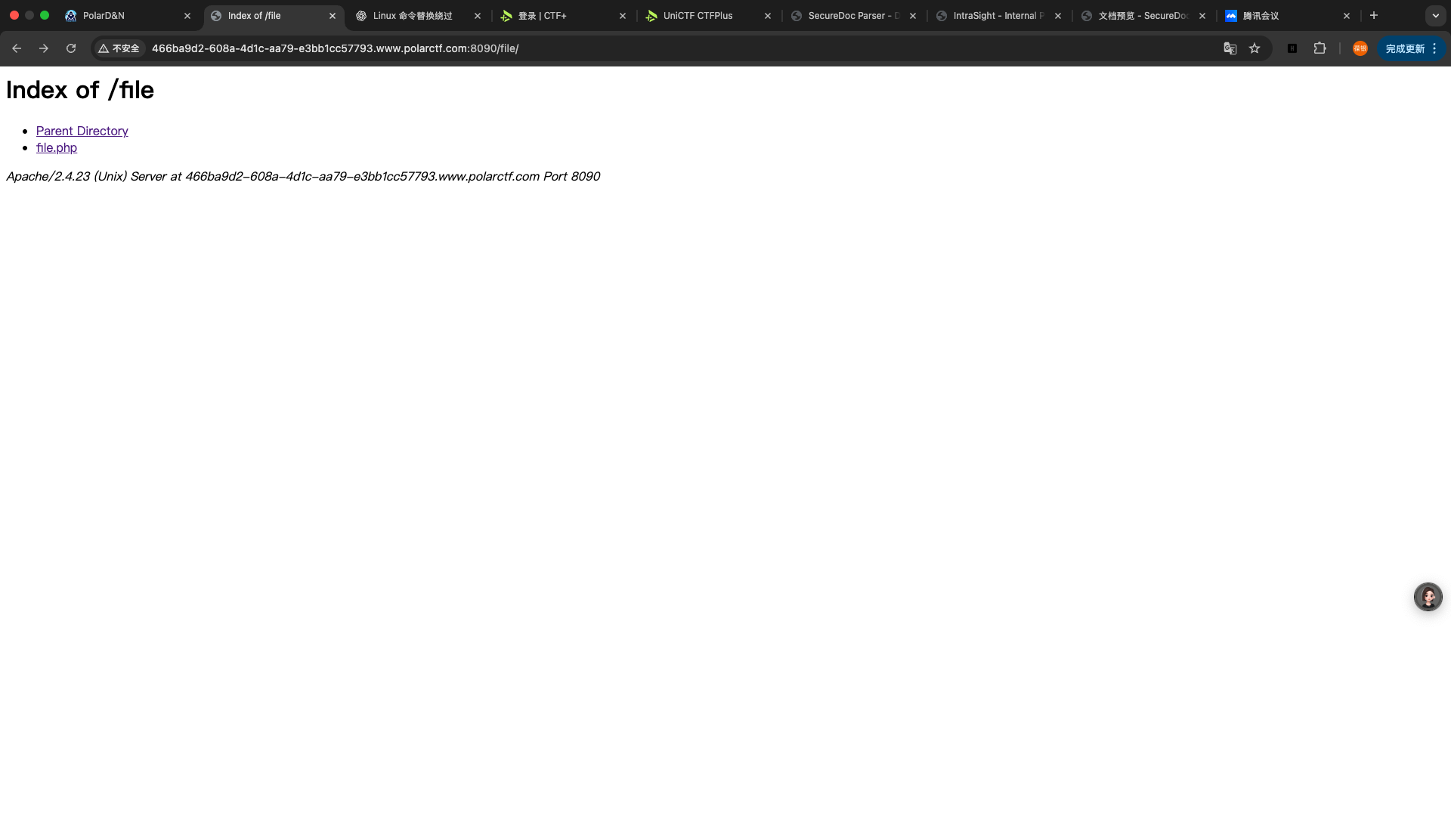This screenshot has height=816, width=1451.
Task: Close the Linux 命令替换绕过 tab
Action: tap(478, 16)
